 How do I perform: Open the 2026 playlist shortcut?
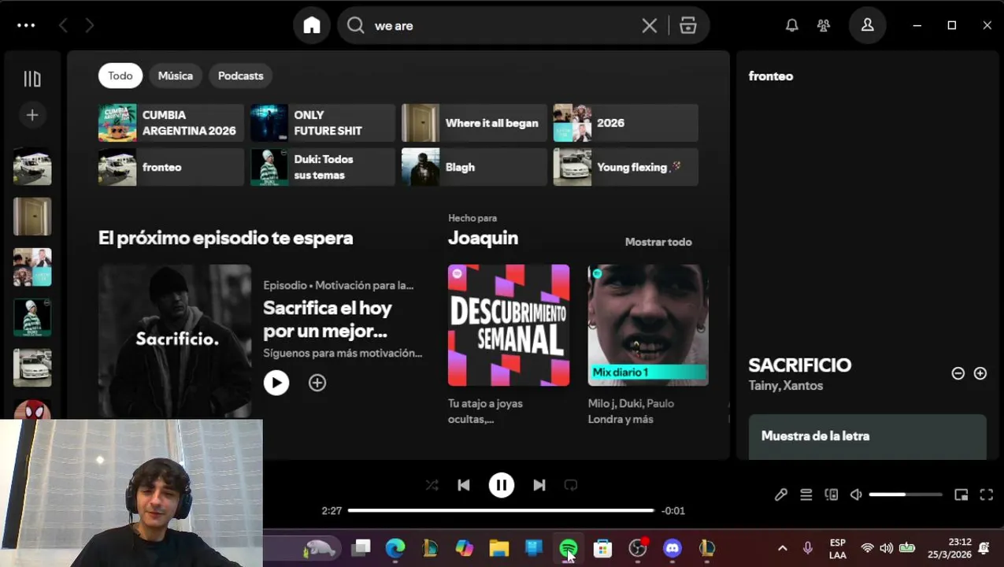coord(625,123)
